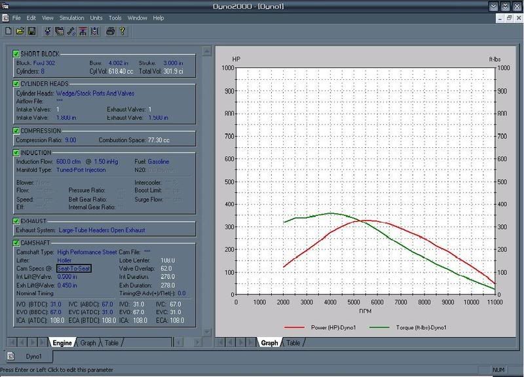Select Table tab in the right pane
This screenshot has height=377, width=524.
pos(293,343)
